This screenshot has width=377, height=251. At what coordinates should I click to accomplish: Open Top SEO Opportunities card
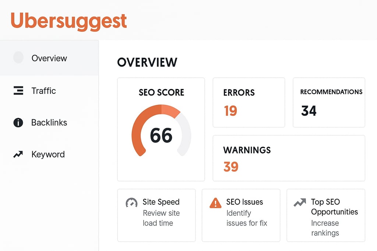[326, 215]
